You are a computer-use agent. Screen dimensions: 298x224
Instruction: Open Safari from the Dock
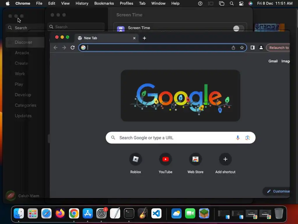[x=46, y=213]
